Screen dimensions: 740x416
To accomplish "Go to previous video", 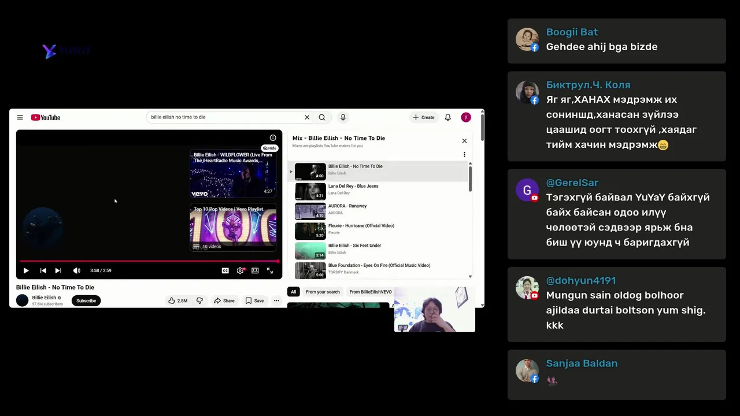I will click(43, 270).
